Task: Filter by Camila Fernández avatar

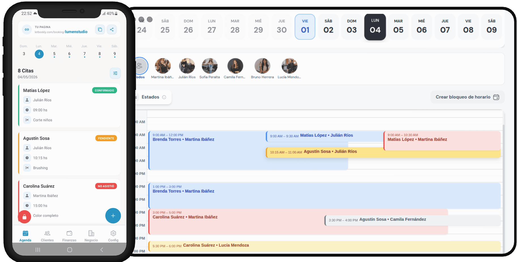Action: (x=235, y=66)
